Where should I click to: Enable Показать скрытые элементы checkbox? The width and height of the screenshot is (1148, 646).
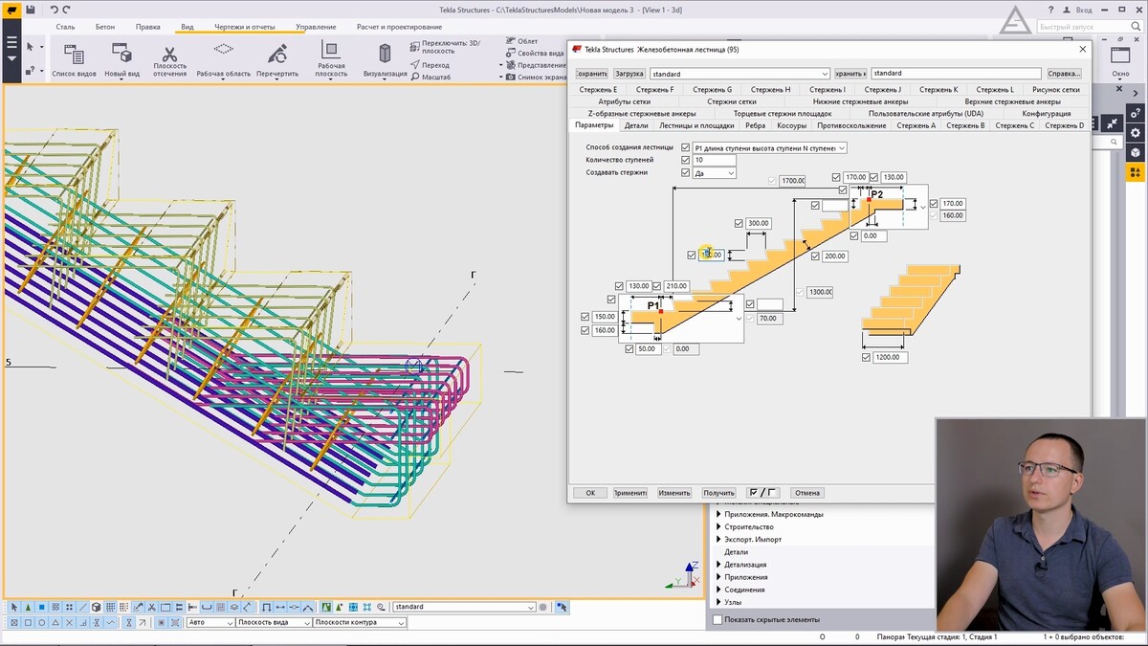[x=717, y=619]
